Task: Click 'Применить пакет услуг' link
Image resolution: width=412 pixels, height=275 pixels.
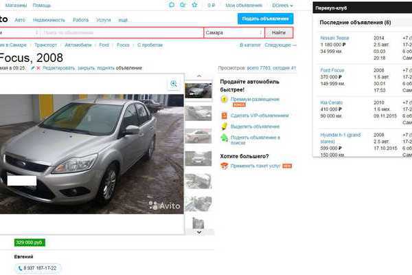Action: (255, 166)
